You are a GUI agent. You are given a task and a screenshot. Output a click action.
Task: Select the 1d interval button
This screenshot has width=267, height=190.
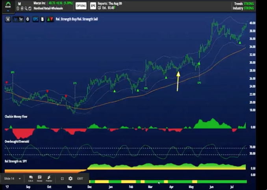[x=8, y=19]
